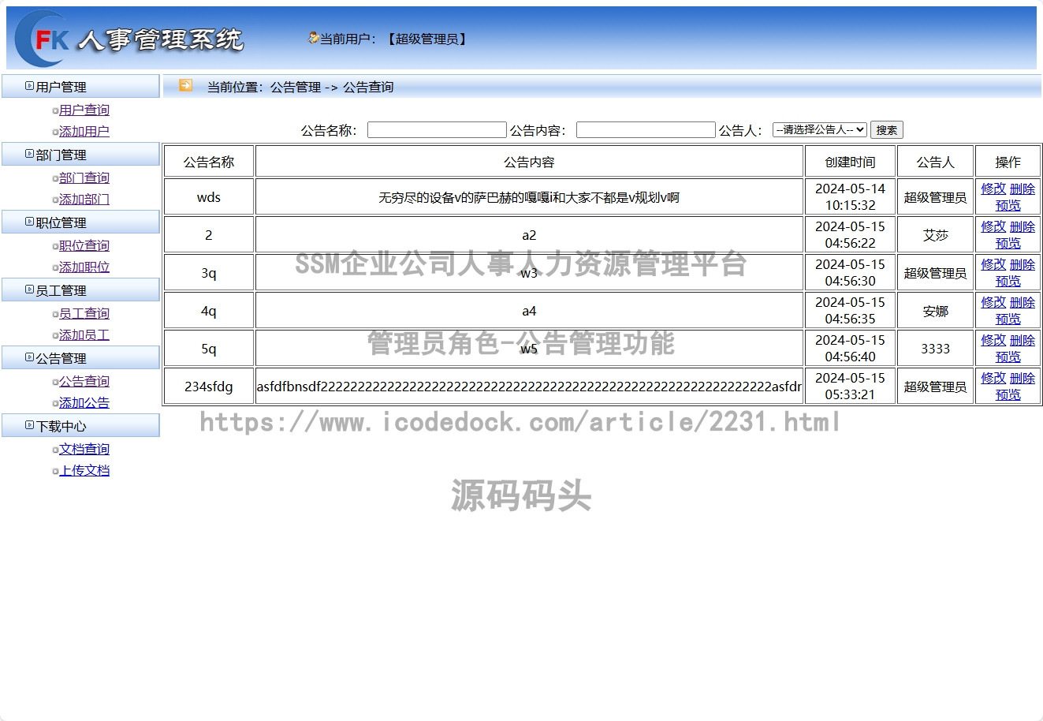The width and height of the screenshot is (1043, 721).
Task: Collapse the 职位管理 menu section
Action: click(80, 222)
